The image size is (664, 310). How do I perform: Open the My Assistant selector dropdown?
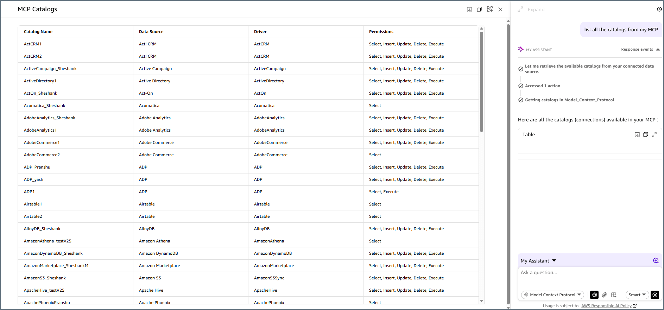[x=538, y=261]
